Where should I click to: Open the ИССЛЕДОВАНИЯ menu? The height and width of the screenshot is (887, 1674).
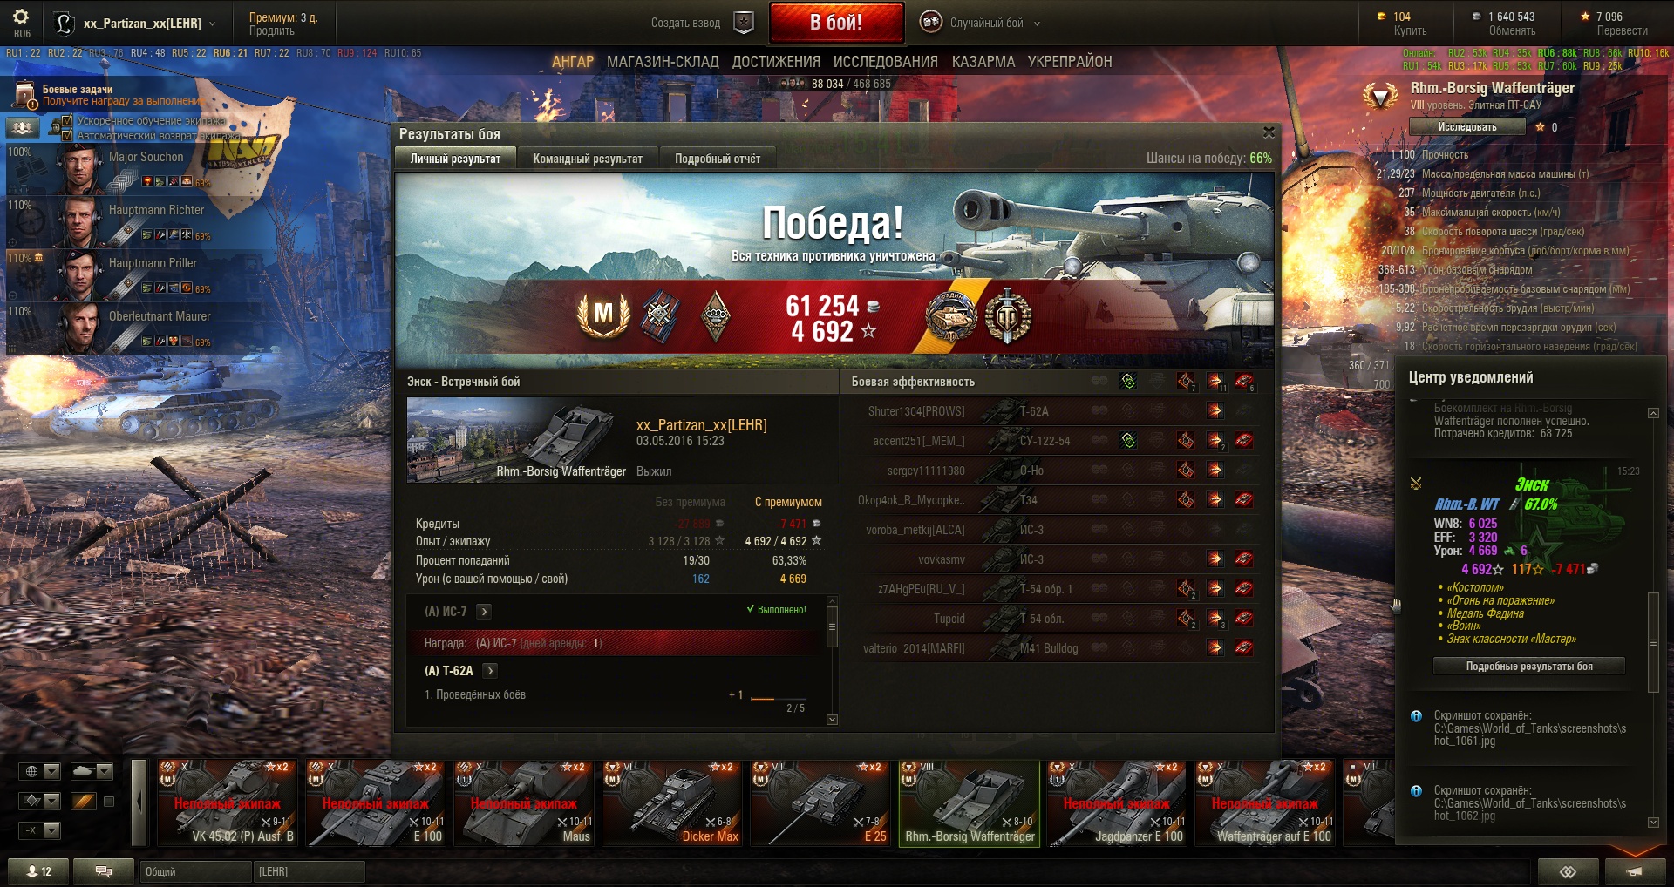pyautogui.click(x=885, y=62)
